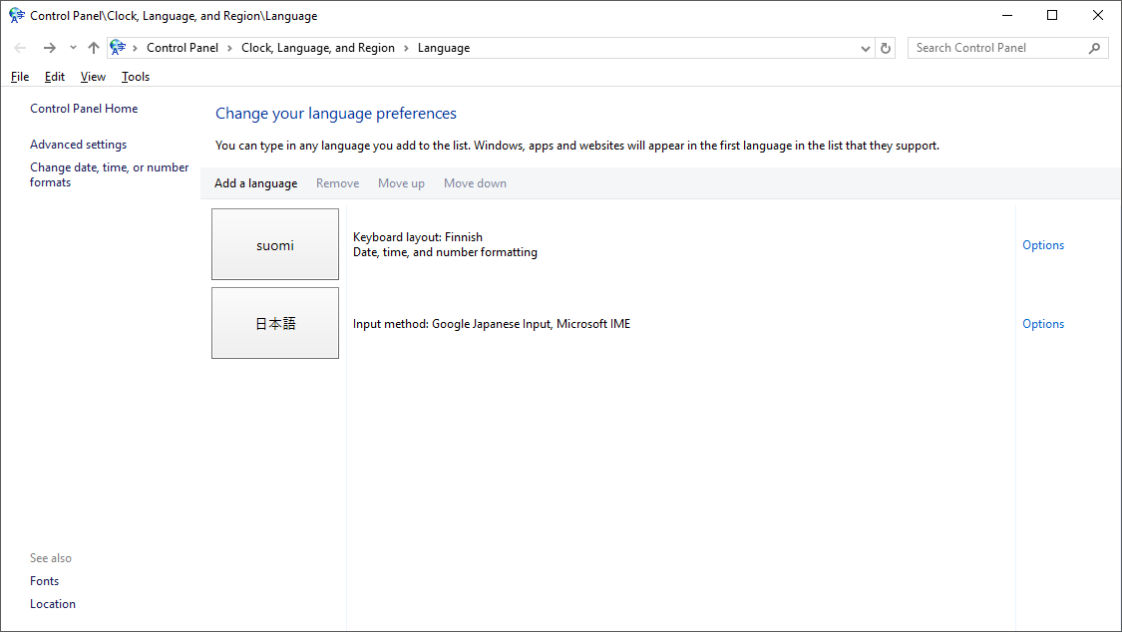This screenshot has width=1122, height=632.
Task: Open the Tools menu
Action: click(x=136, y=77)
